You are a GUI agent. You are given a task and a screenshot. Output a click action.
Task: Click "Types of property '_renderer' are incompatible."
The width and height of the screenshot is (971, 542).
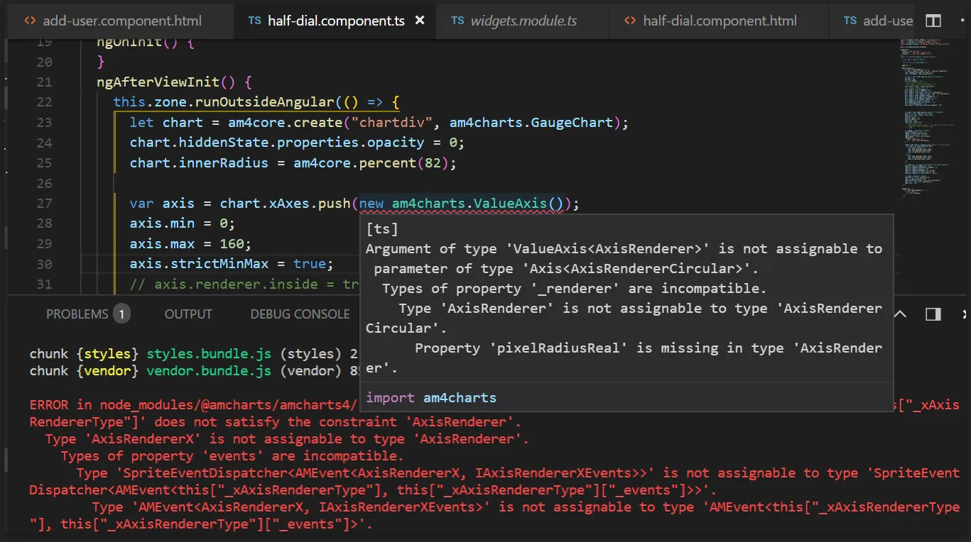tap(575, 288)
